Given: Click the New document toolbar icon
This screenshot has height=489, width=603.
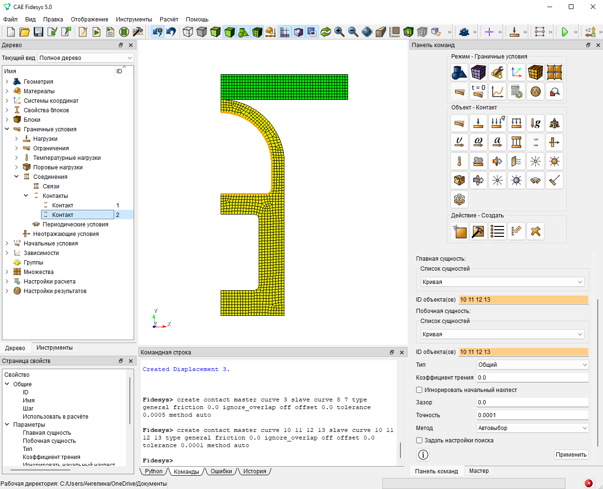Looking at the screenshot, I should pyautogui.click(x=11, y=32).
